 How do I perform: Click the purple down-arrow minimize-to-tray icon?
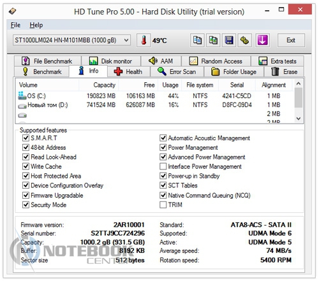pos(263,40)
